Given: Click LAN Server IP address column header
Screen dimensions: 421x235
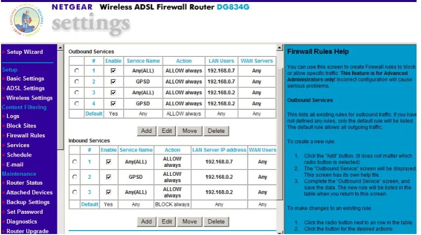Looking at the screenshot, I should [x=219, y=150].
